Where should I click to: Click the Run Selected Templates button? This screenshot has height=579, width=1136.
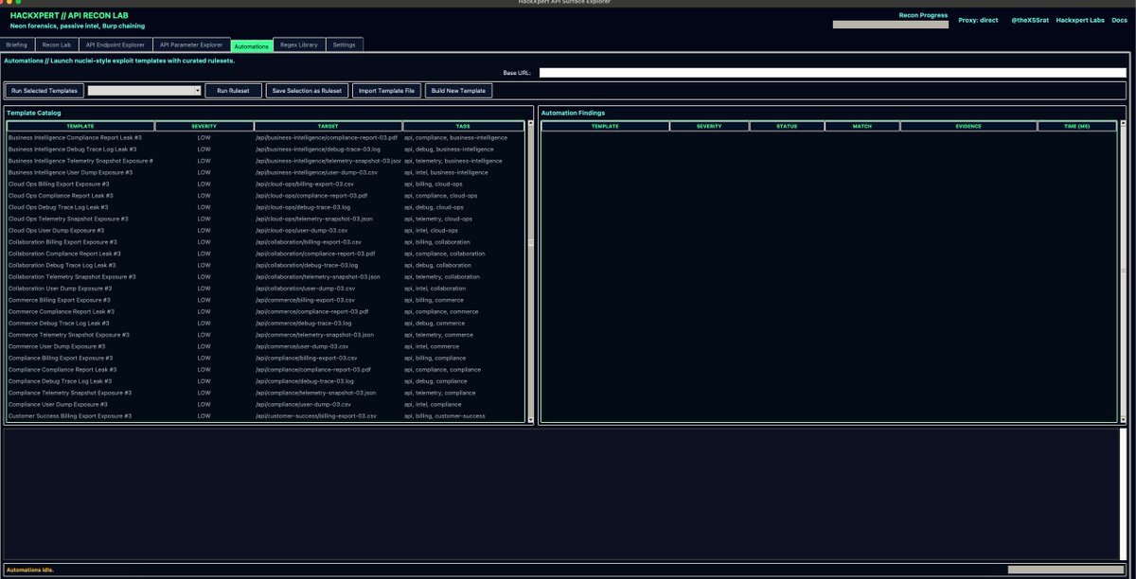44,91
